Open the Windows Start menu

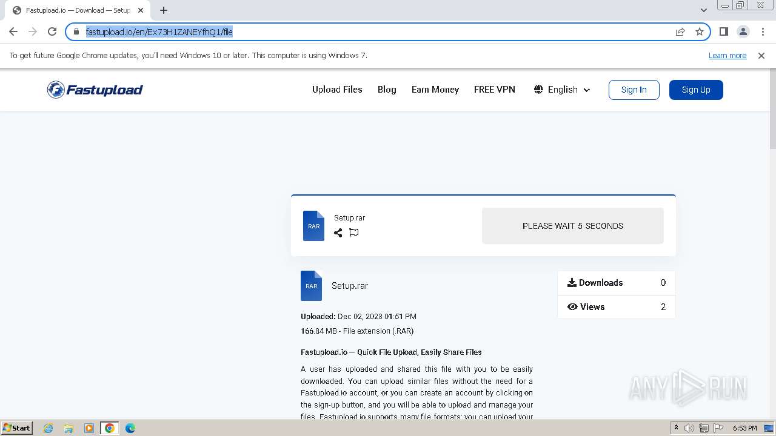(17, 428)
